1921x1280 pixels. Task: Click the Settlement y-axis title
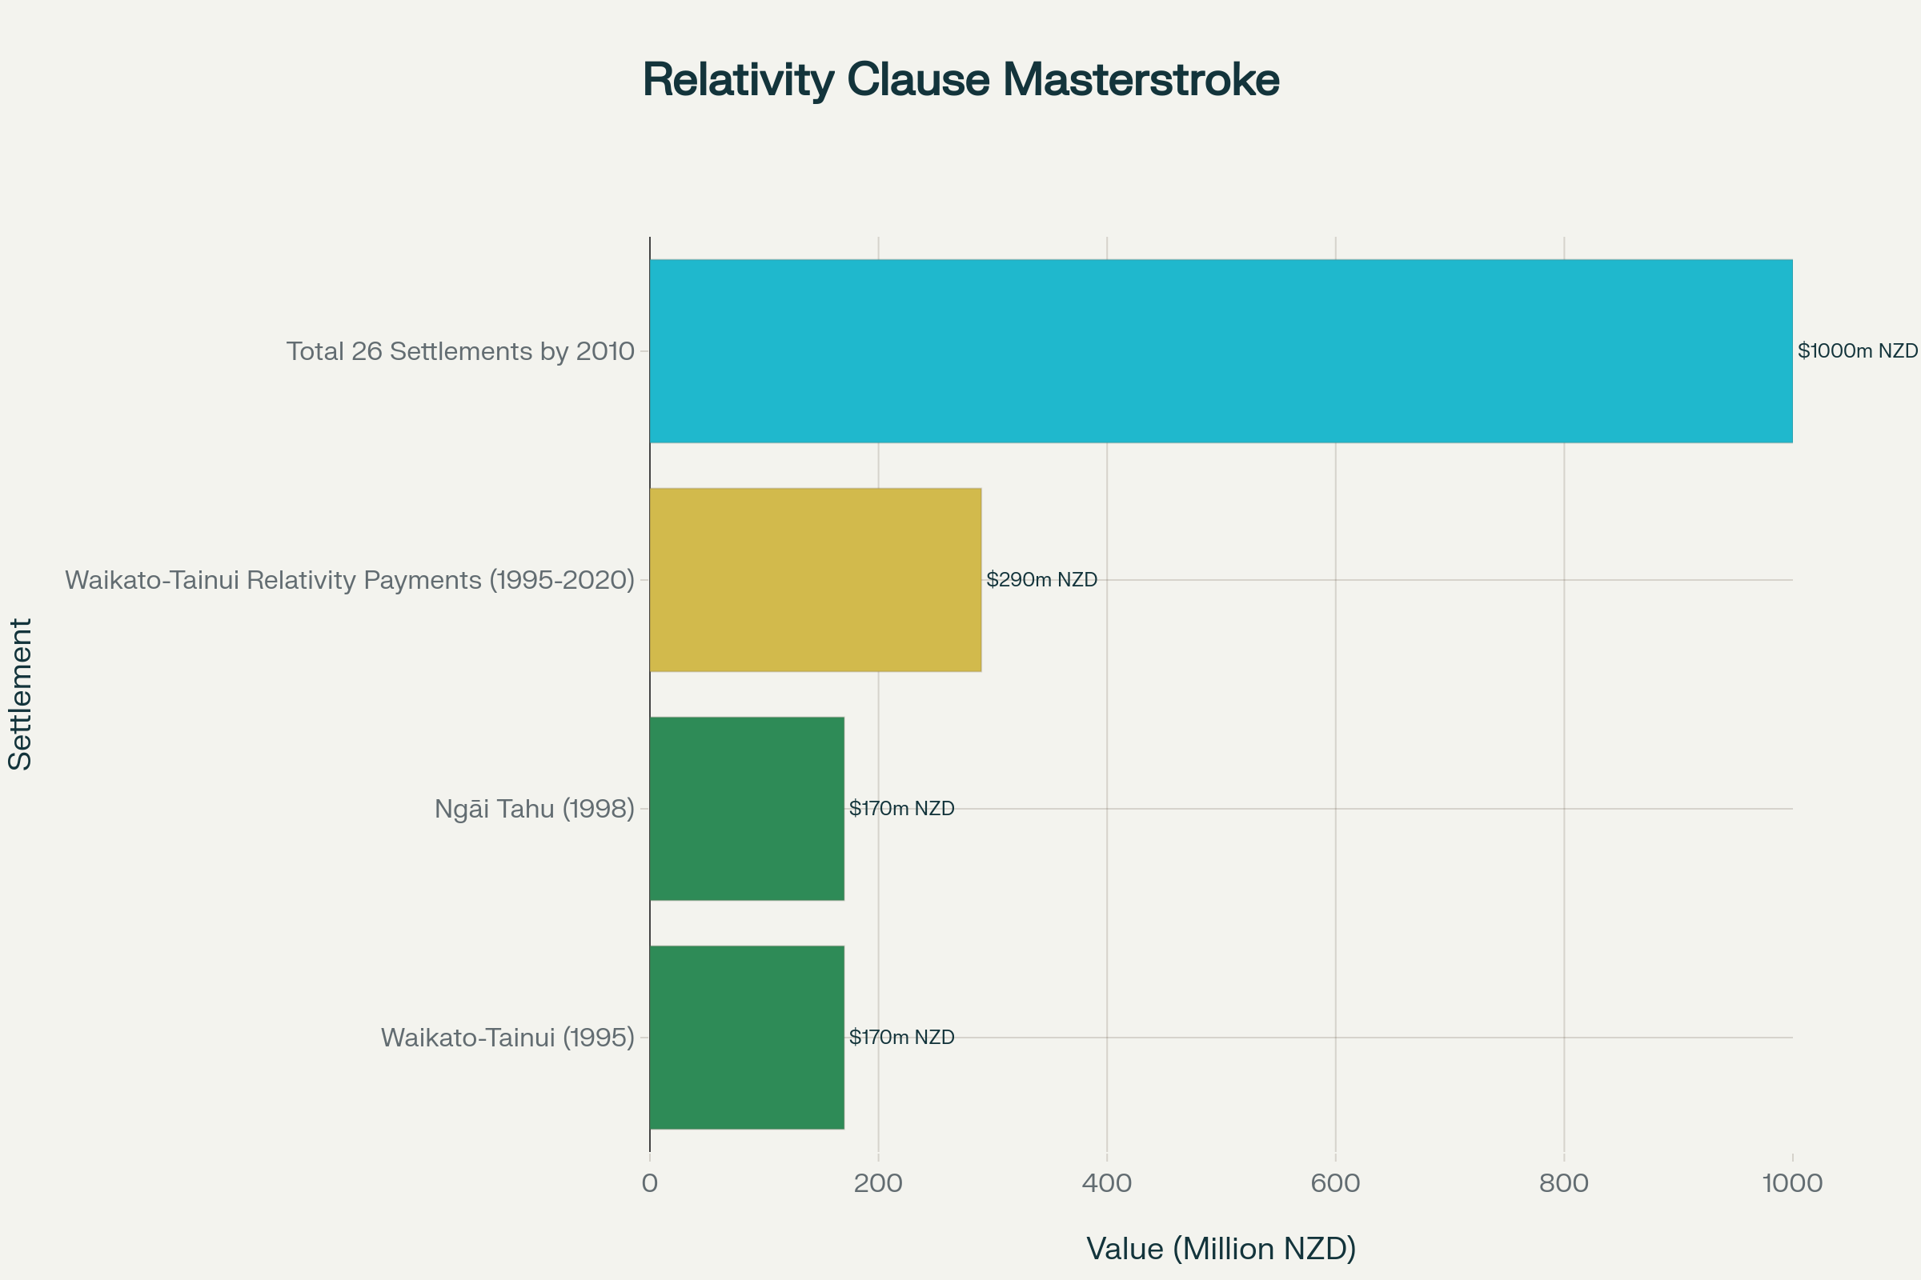click(x=19, y=694)
